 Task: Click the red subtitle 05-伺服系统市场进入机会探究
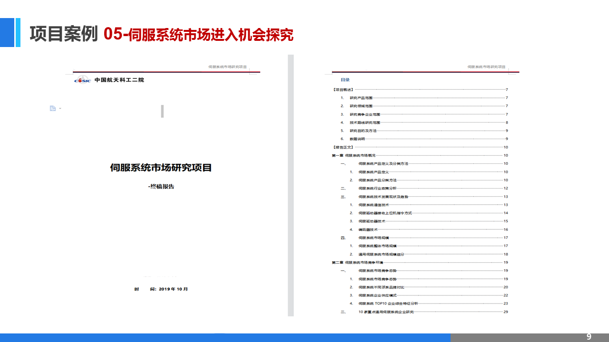pyautogui.click(x=198, y=34)
